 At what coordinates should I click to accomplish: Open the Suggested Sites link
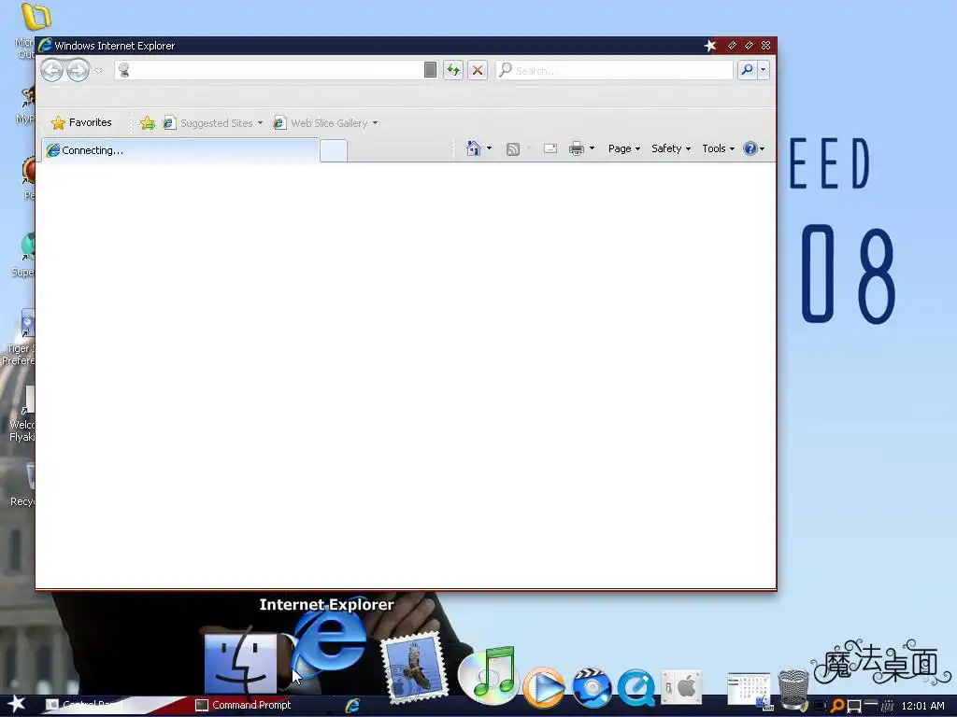pyautogui.click(x=213, y=123)
